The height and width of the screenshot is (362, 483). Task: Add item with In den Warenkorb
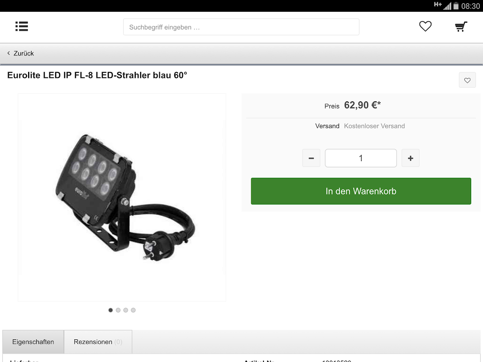tap(361, 191)
